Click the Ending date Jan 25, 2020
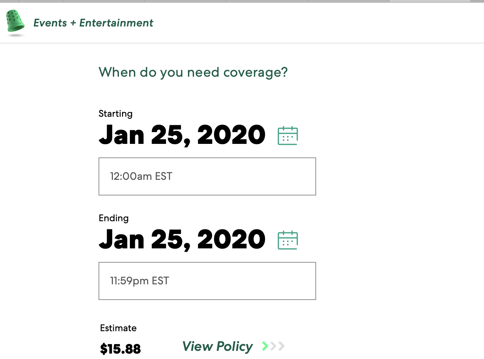484x359 pixels. pyautogui.click(x=182, y=240)
